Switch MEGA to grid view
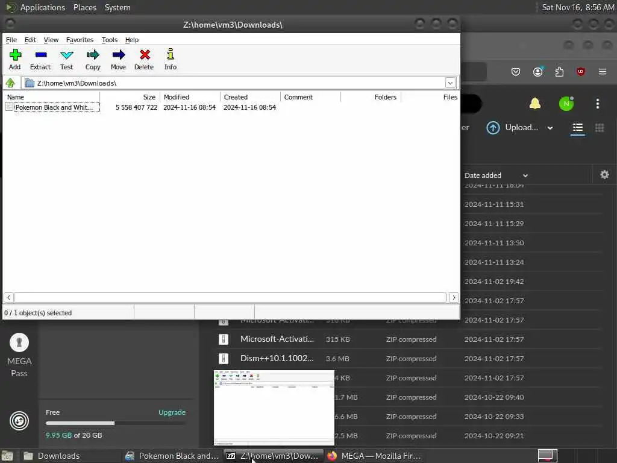This screenshot has width=617, height=463. (x=600, y=128)
